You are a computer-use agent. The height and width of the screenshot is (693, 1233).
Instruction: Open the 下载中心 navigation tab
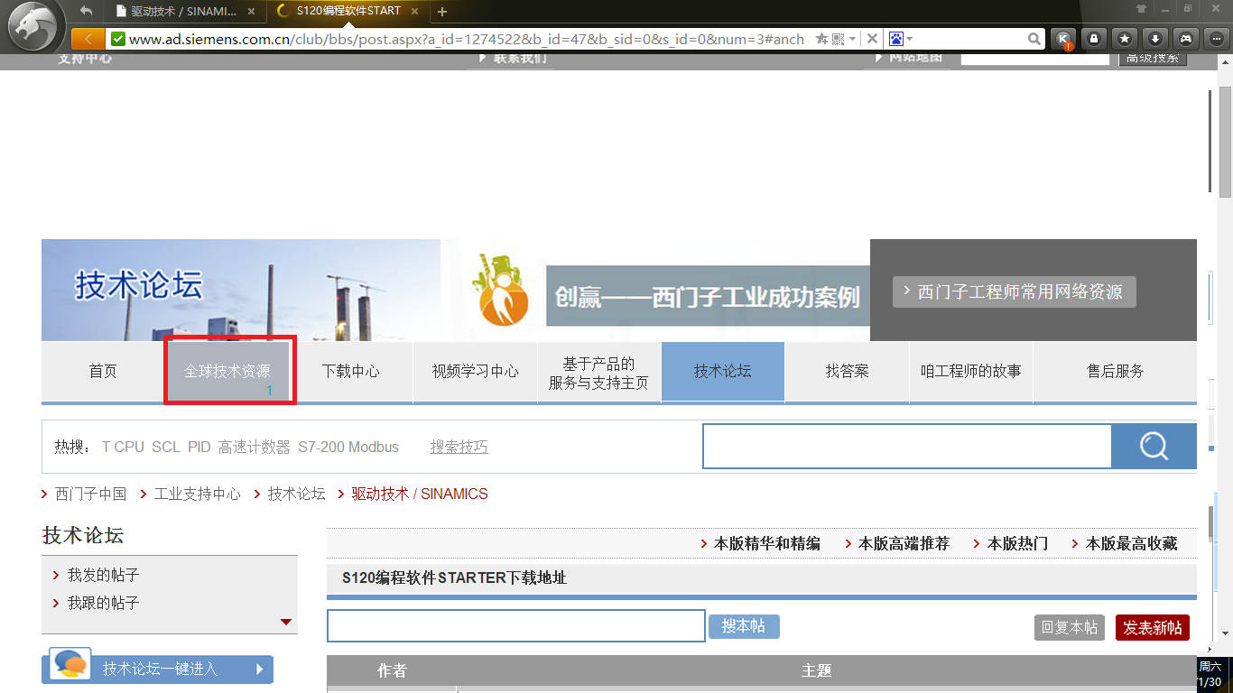(x=351, y=371)
